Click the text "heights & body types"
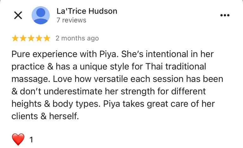Image resolution: width=243 pixels, height=148 pixels. click(x=55, y=104)
